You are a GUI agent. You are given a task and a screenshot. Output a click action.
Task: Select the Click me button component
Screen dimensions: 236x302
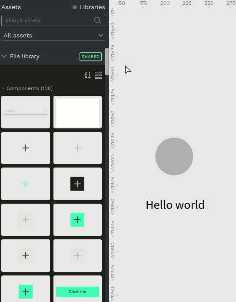[x=77, y=292]
